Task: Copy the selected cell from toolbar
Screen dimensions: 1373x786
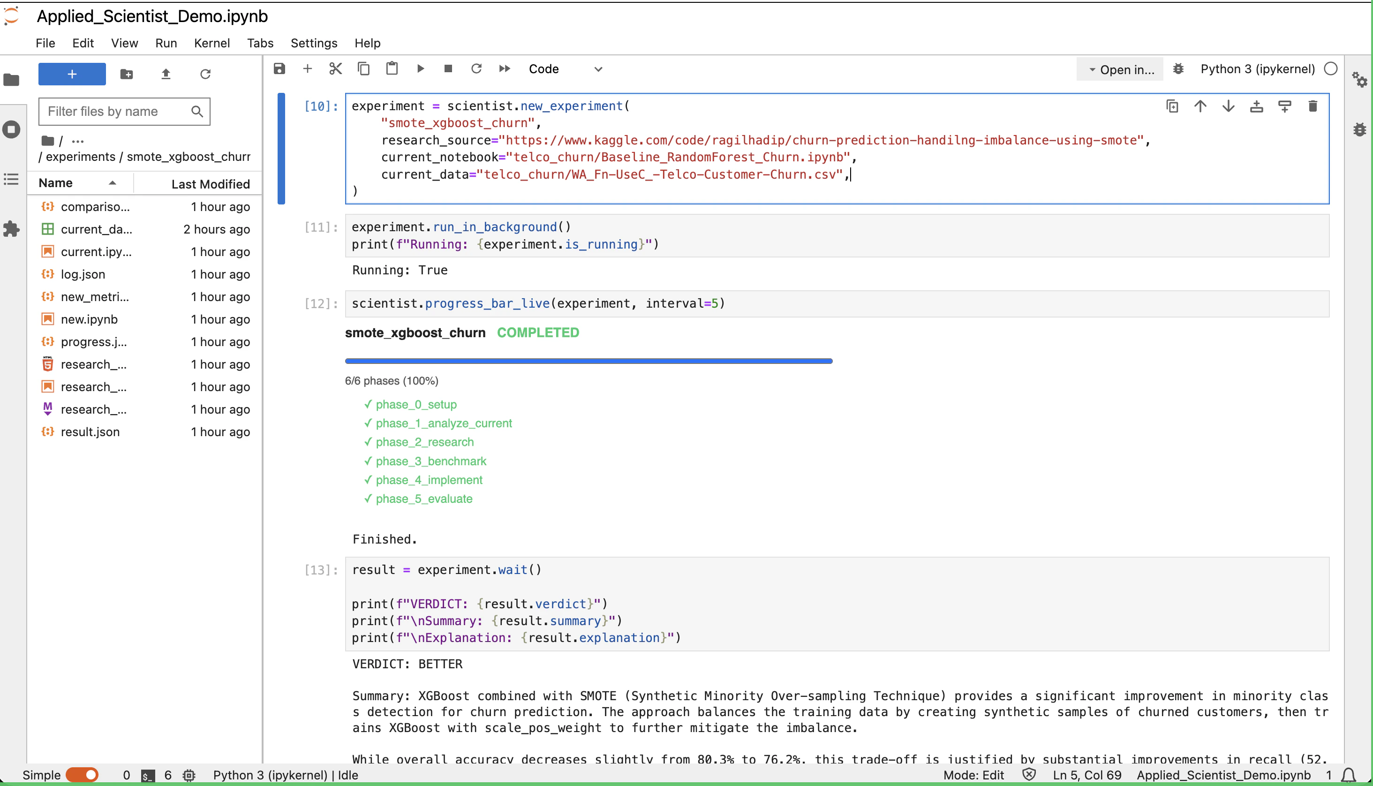Action: pos(364,68)
